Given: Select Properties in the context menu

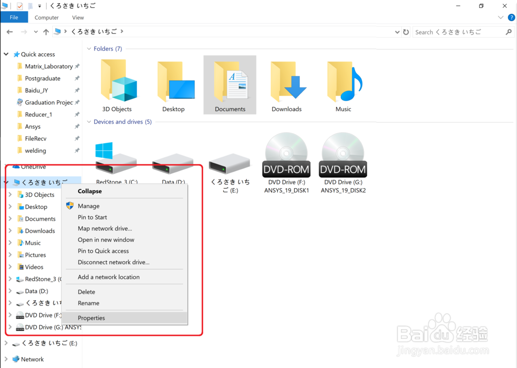Looking at the screenshot, I should (x=91, y=317).
